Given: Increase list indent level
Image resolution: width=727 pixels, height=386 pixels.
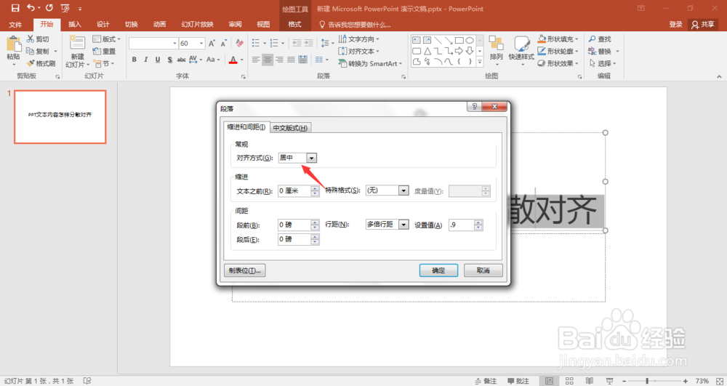Looking at the screenshot, I should (308, 43).
